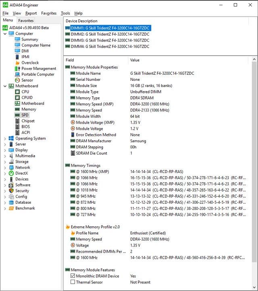Click the Server icon

(11, 144)
